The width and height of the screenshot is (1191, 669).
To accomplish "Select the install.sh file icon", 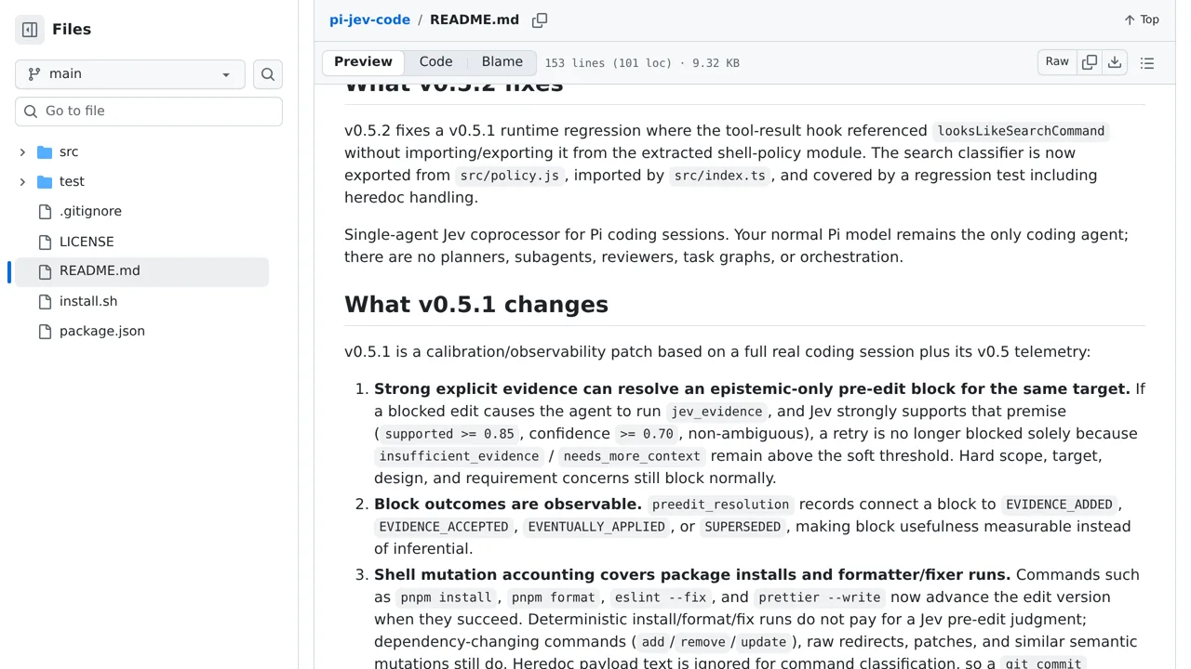I will [x=45, y=301].
